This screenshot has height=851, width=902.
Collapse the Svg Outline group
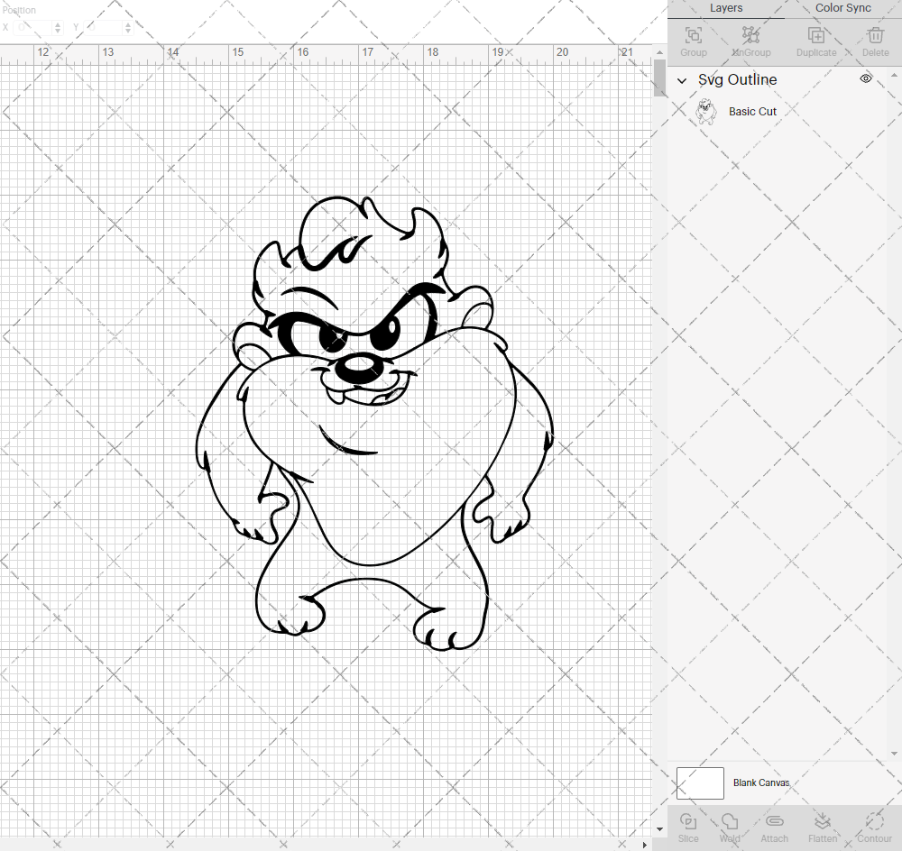click(682, 80)
